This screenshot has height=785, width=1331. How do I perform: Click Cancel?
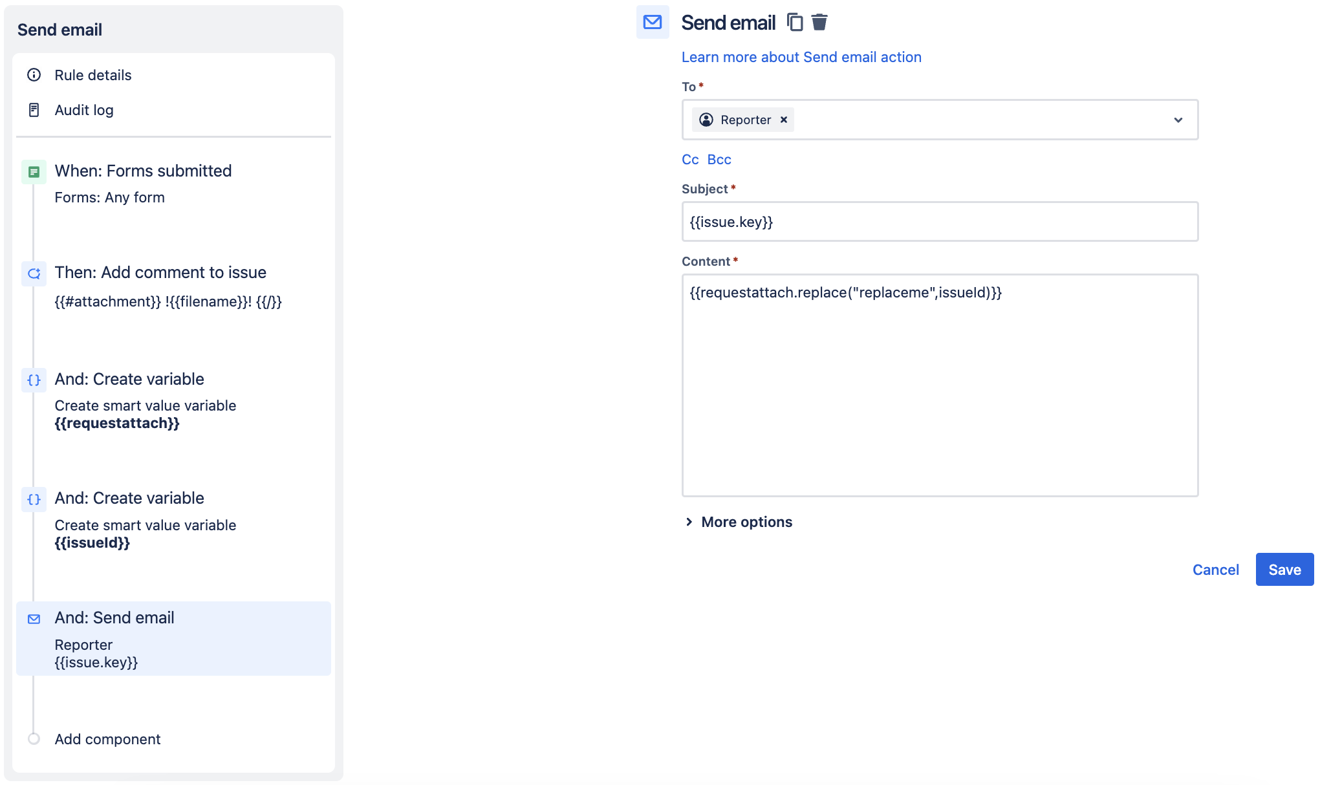[1216, 570]
